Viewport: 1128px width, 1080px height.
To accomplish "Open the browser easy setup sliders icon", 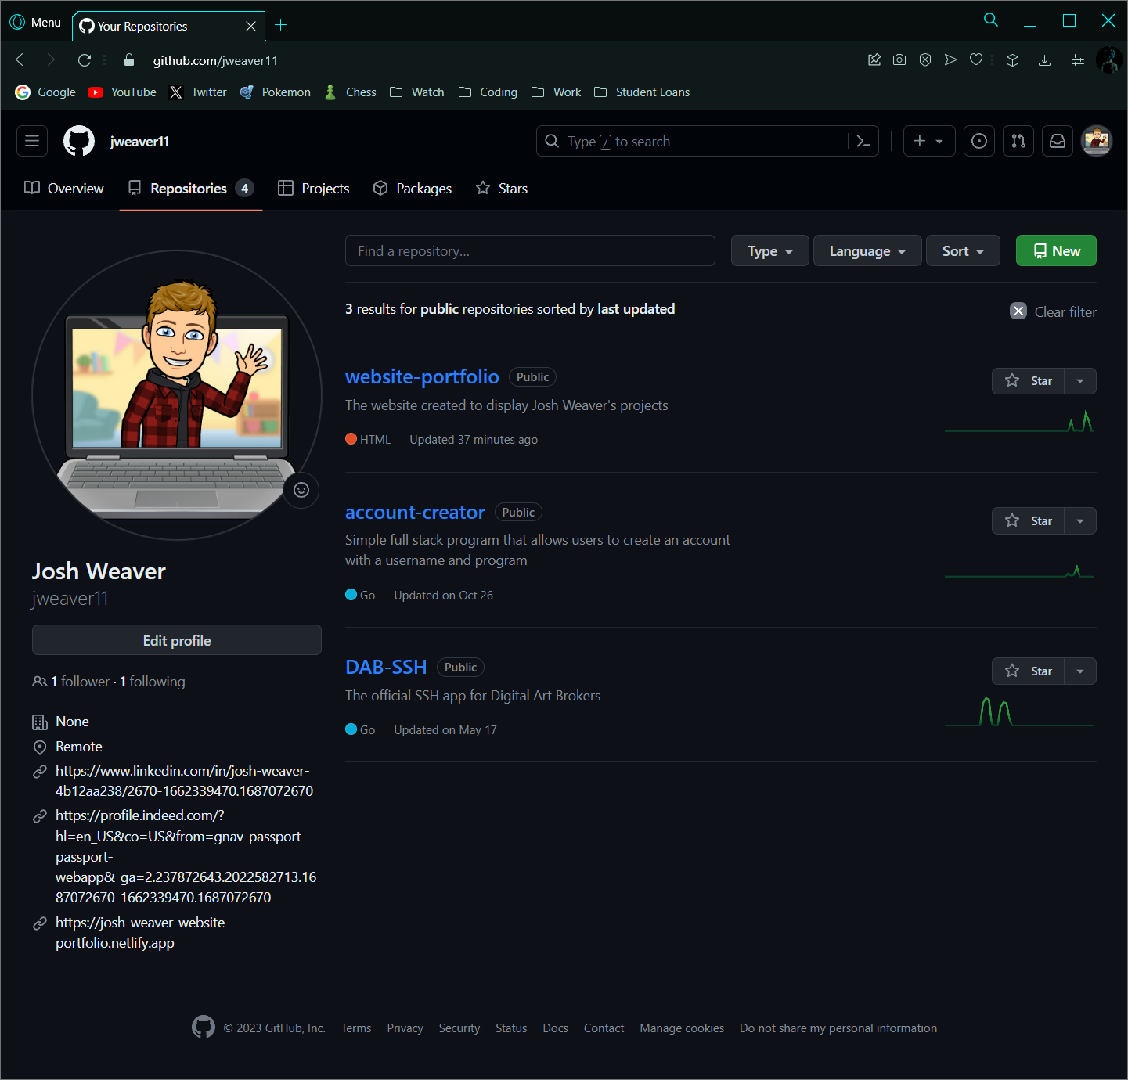I will pos(1078,60).
